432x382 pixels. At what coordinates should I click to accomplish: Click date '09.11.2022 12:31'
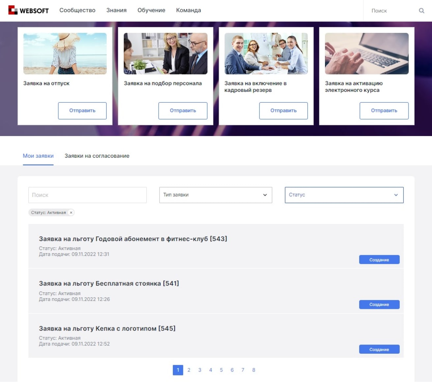coord(90,254)
